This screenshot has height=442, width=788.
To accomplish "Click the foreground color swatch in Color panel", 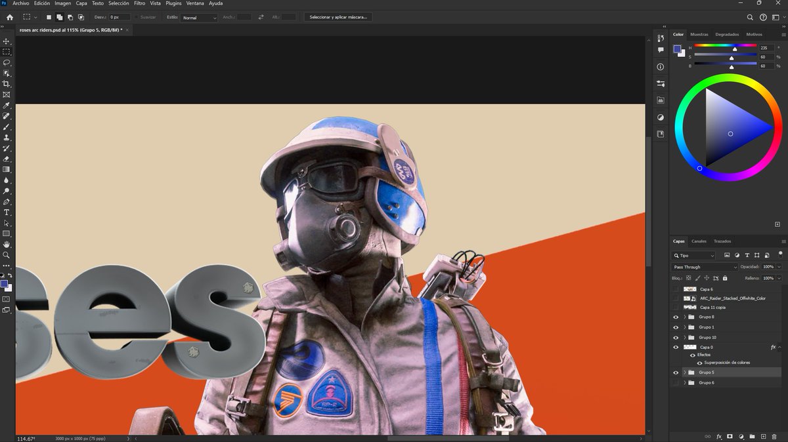I will coord(677,49).
